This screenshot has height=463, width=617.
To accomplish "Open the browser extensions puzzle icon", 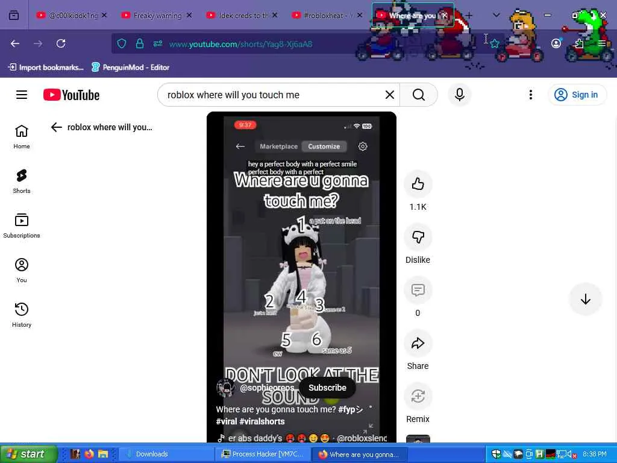I will click(579, 43).
